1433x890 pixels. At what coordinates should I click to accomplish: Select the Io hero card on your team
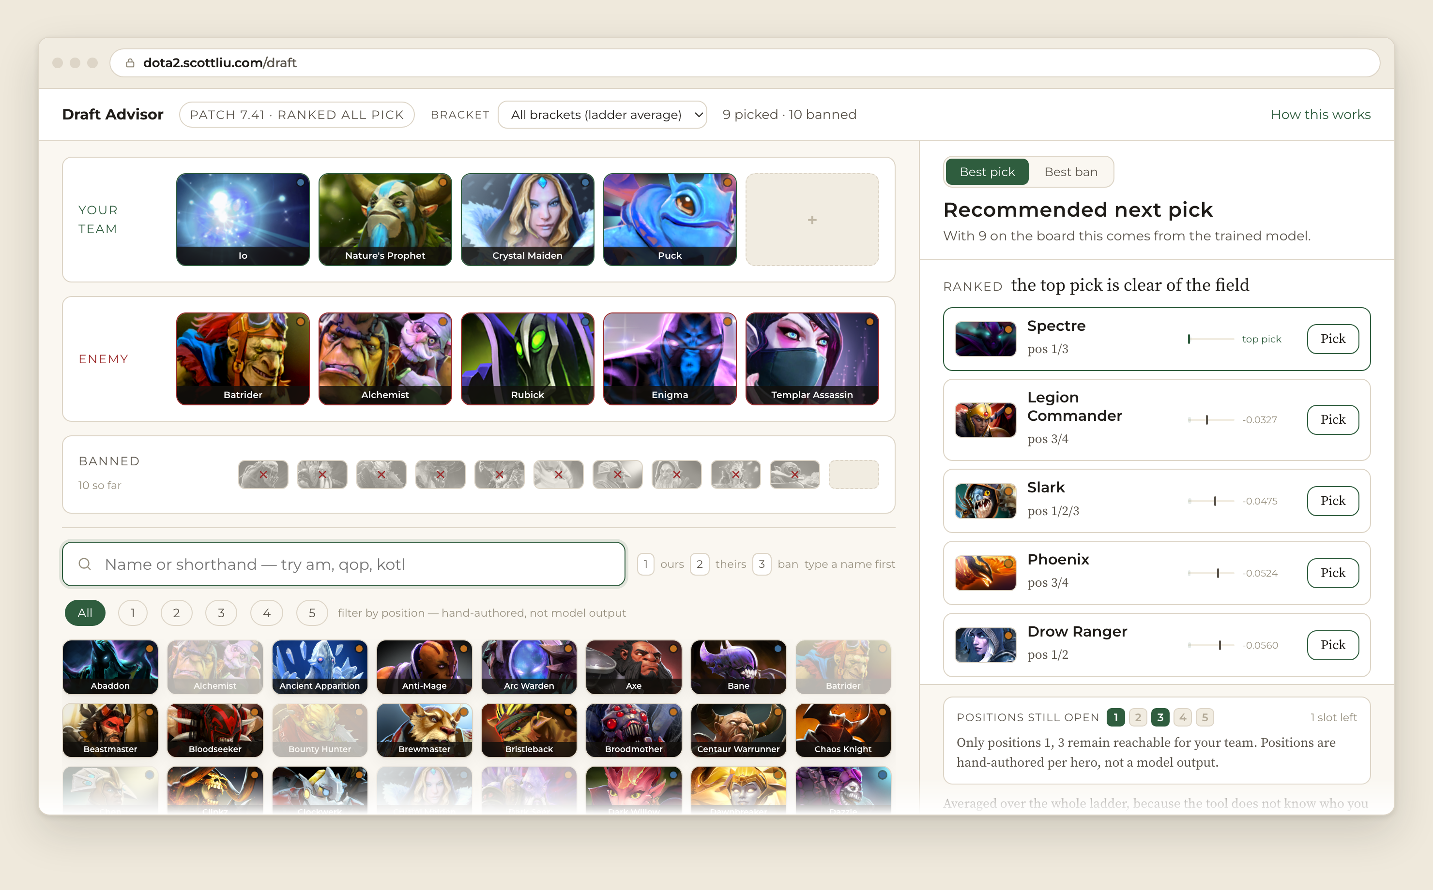[243, 220]
